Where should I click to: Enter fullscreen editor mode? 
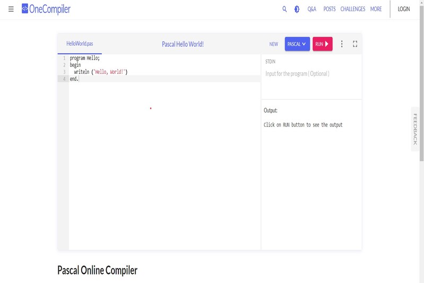(355, 44)
